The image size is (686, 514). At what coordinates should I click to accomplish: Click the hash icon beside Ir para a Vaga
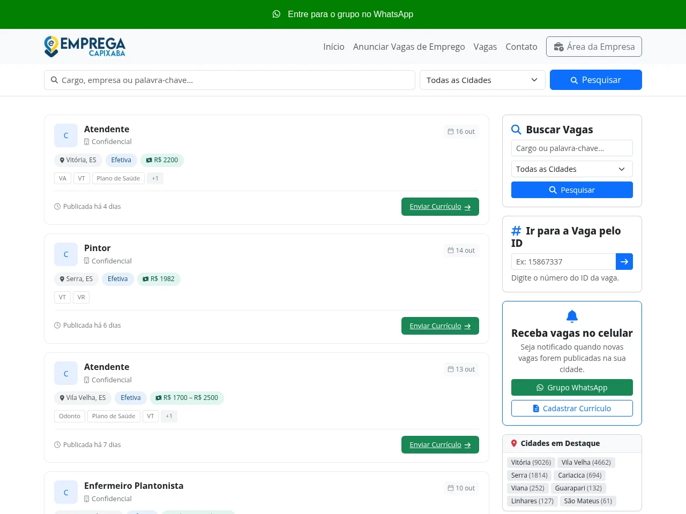click(516, 231)
